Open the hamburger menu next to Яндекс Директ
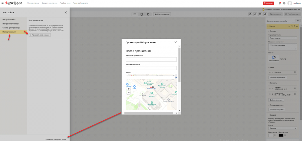 tap(2, 3)
